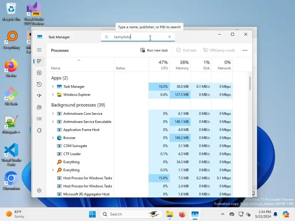295x221 pixels.
Task: Open Everything desktop shortcut
Action: point(11,40)
